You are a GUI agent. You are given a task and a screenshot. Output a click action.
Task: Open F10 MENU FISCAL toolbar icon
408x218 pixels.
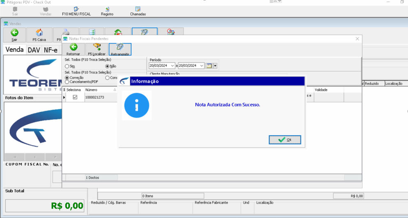click(x=76, y=9)
